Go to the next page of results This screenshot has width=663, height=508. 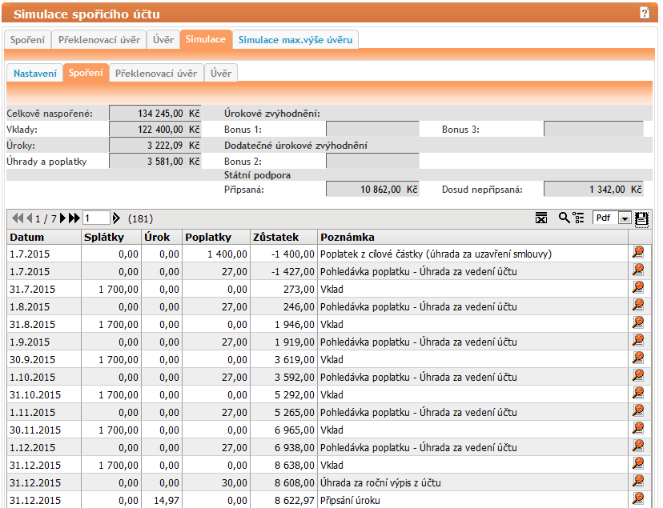(x=63, y=218)
